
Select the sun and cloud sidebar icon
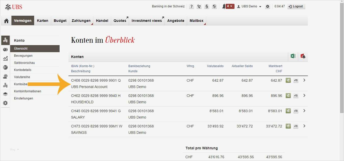pos(5,76)
